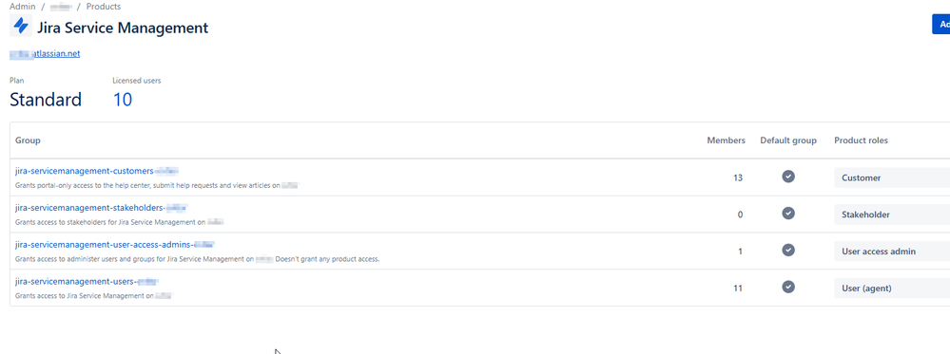Image resolution: width=950 pixels, height=354 pixels.
Task: Open the Customer product role dropdown
Action: (x=892, y=177)
